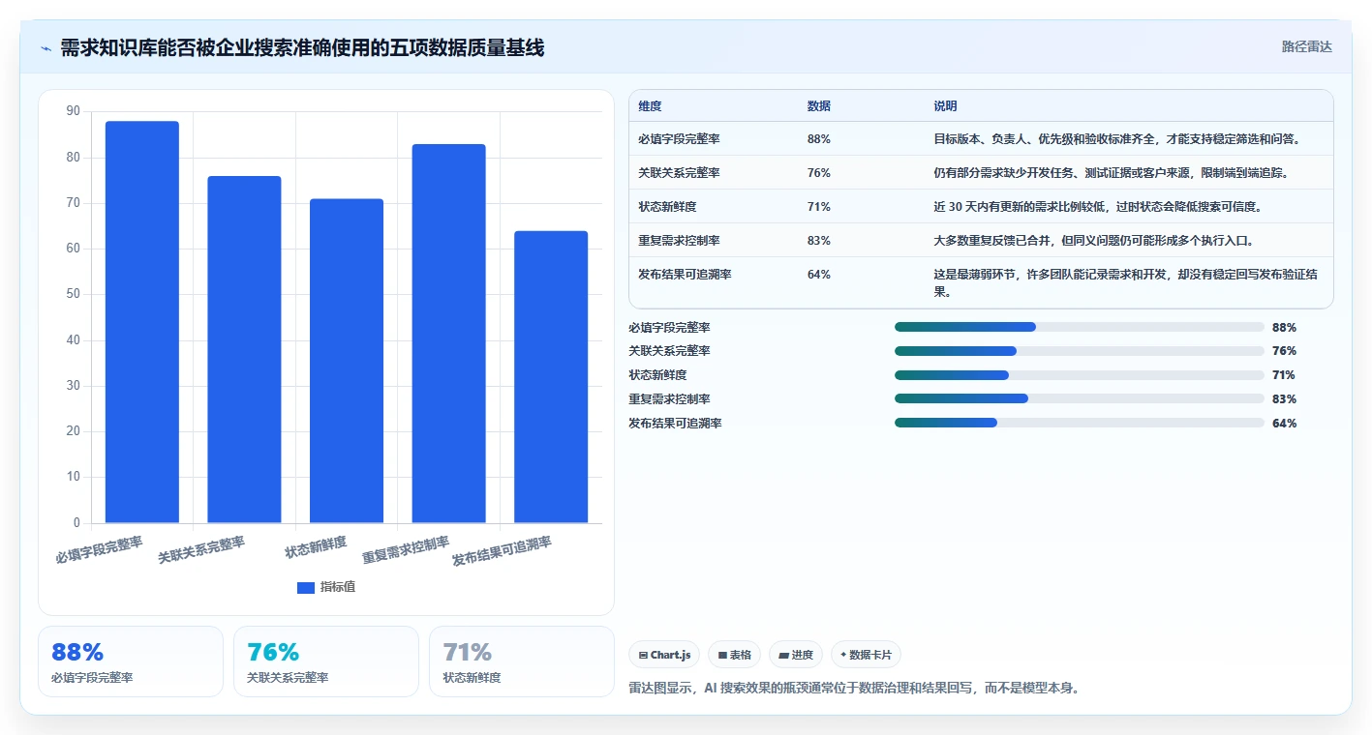Click the 路径雷达 label in the header
Image resolution: width=1372 pixels, height=735 pixels.
(x=1307, y=46)
